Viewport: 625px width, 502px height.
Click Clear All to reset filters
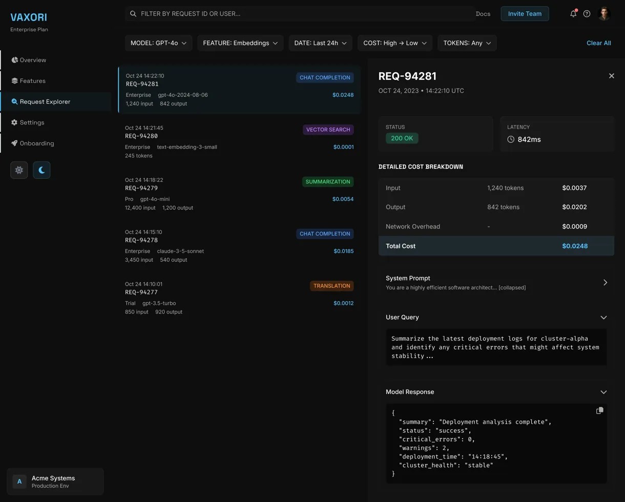(598, 43)
